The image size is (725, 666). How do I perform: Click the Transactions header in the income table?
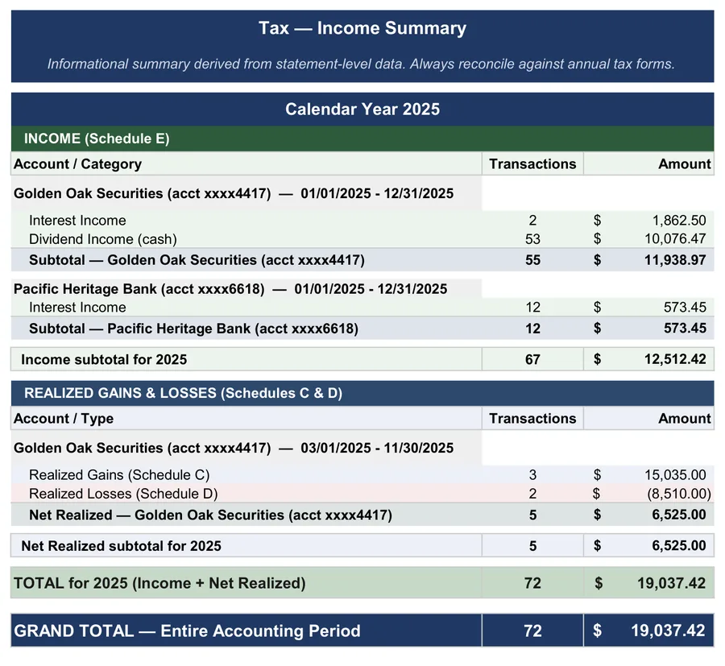pos(532,164)
